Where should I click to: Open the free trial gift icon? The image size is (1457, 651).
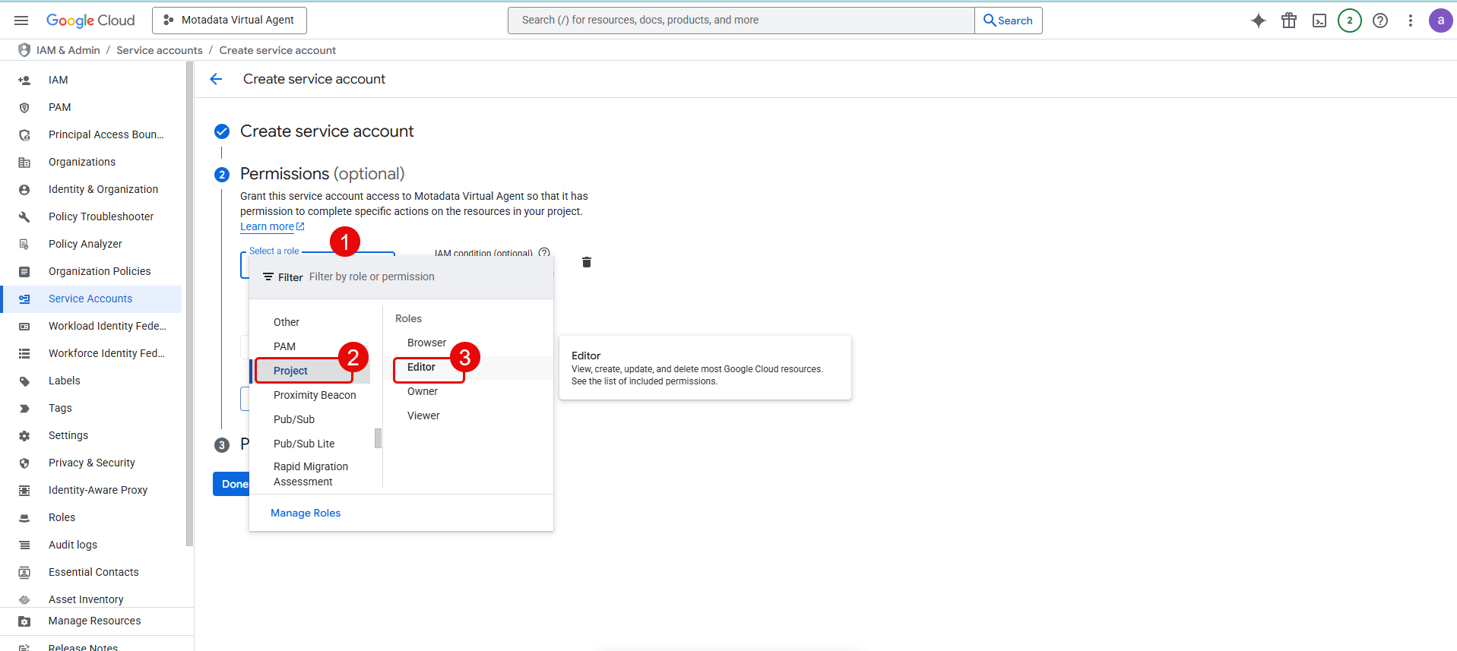click(x=1289, y=21)
